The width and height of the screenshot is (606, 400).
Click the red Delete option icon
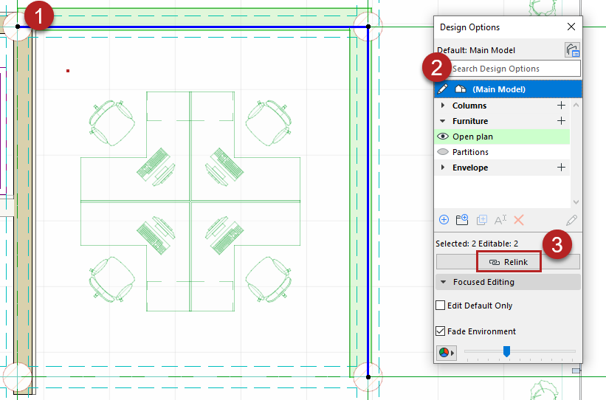[519, 220]
